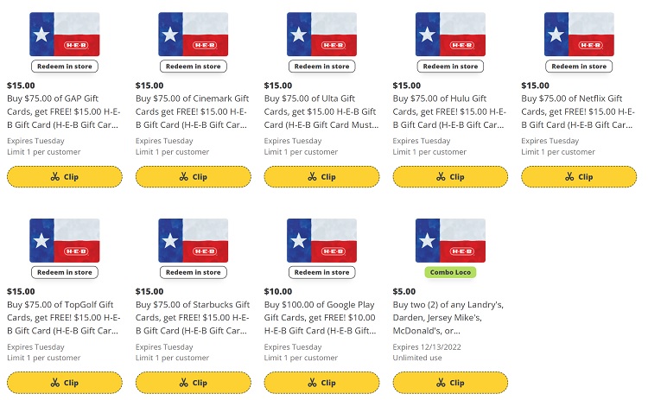Clip the GAP Gift Cards coupon

click(x=65, y=177)
